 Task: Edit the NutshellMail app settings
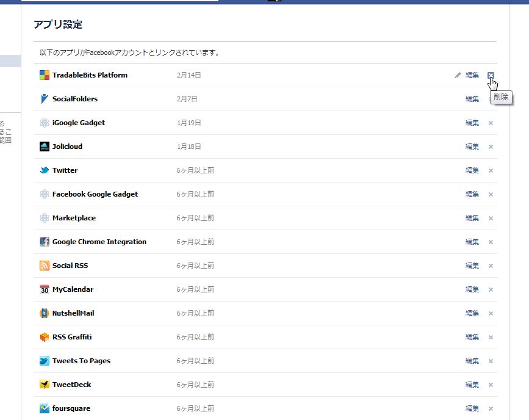[x=472, y=313]
